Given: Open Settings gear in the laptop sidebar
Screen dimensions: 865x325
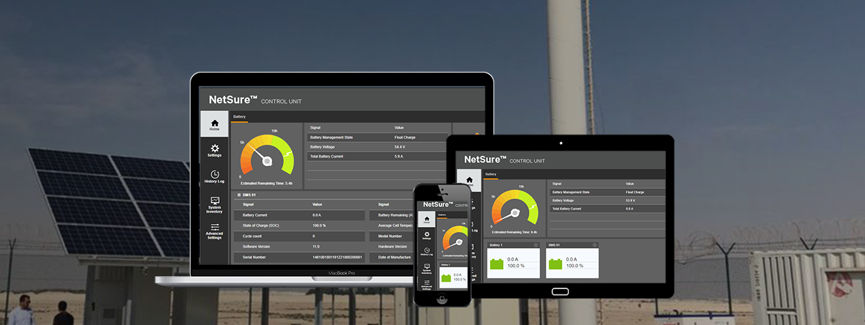Looking at the screenshot, I should [214, 150].
